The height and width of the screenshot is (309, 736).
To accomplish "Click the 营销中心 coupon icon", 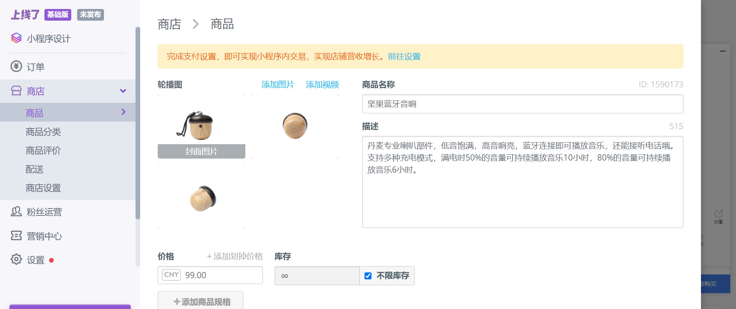I will [x=16, y=236].
